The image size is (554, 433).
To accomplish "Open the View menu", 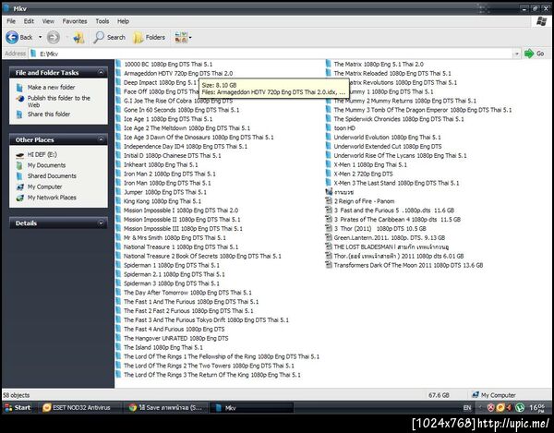I will click(x=48, y=21).
